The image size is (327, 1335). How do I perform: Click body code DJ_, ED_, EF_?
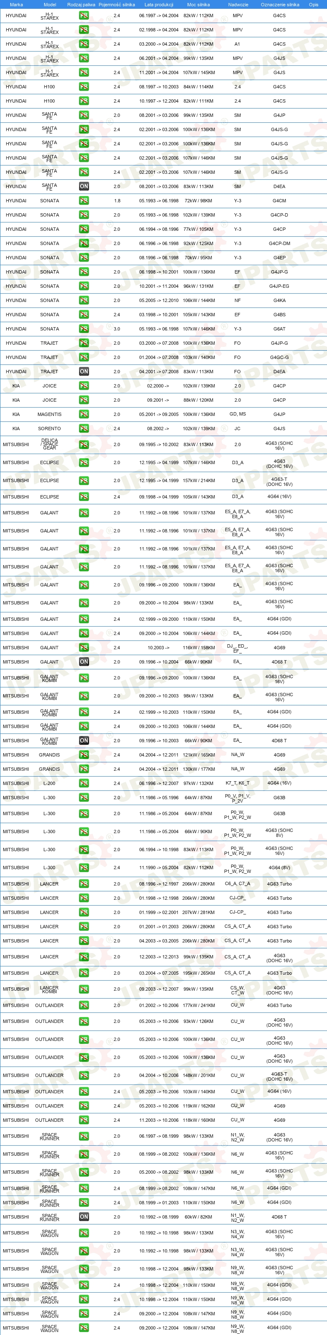238,648
